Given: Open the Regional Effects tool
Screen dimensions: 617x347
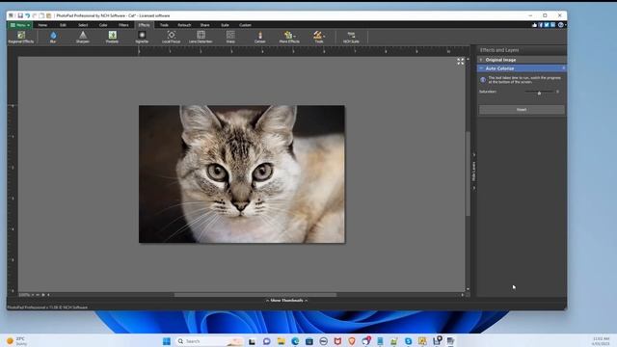Looking at the screenshot, I should (x=21, y=37).
